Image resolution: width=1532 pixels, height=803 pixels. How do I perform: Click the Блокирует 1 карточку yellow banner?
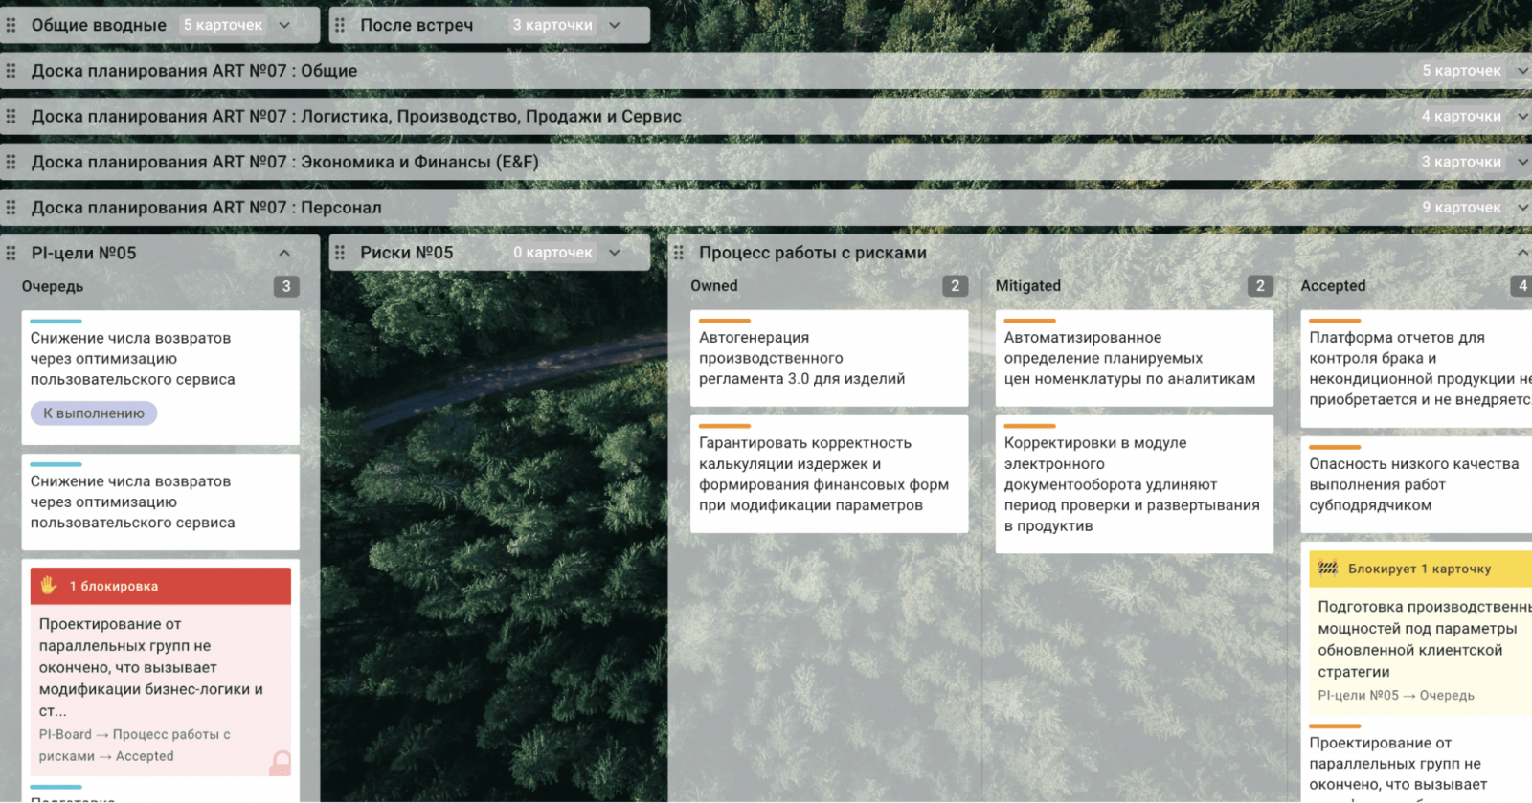click(x=1421, y=569)
